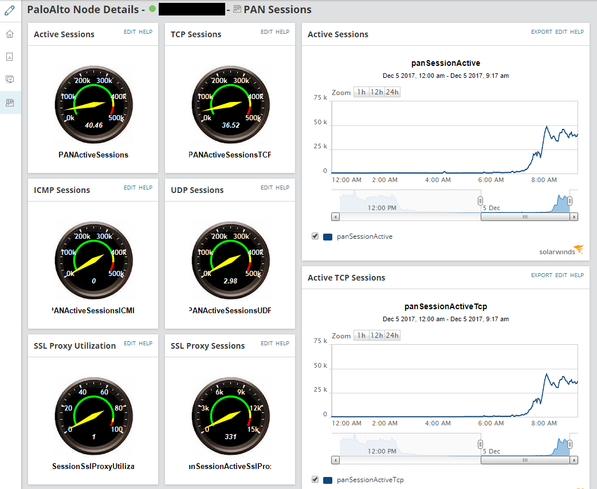Click right scroll arrow under panSessionActiveTcp chart
Image resolution: width=597 pixels, height=489 pixels.
[574, 460]
